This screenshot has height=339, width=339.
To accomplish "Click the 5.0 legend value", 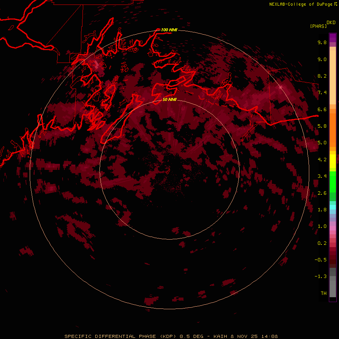I will (x=322, y=143).
